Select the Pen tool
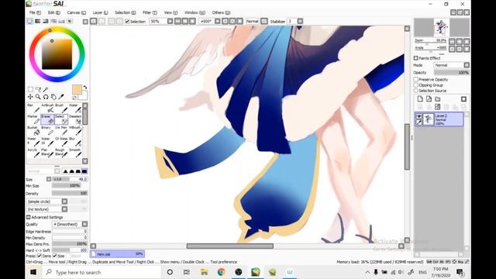The height and width of the screenshot is (279, 496). point(33,108)
